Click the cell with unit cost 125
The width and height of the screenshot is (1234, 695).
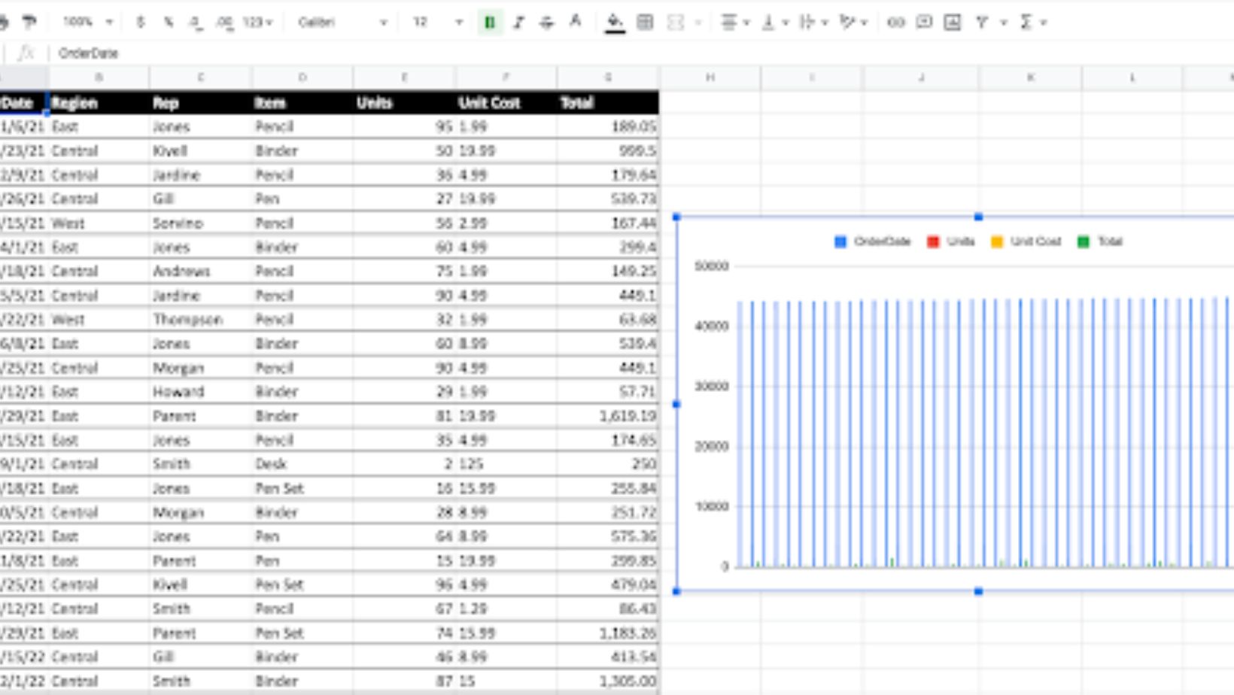click(x=506, y=464)
